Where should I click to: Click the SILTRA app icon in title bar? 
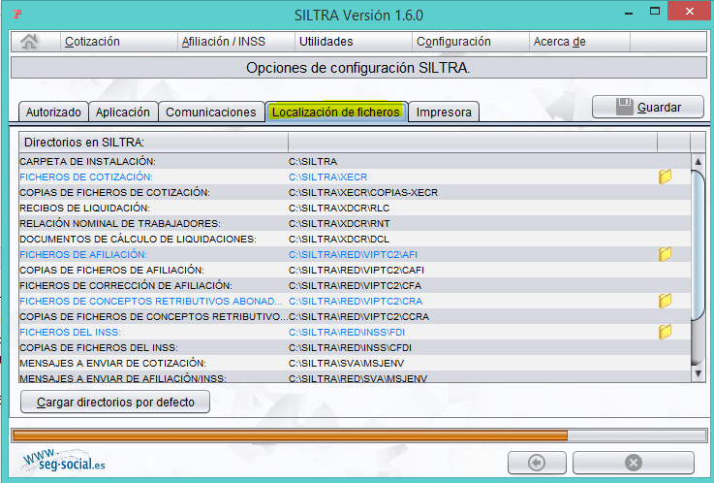pos(17,15)
